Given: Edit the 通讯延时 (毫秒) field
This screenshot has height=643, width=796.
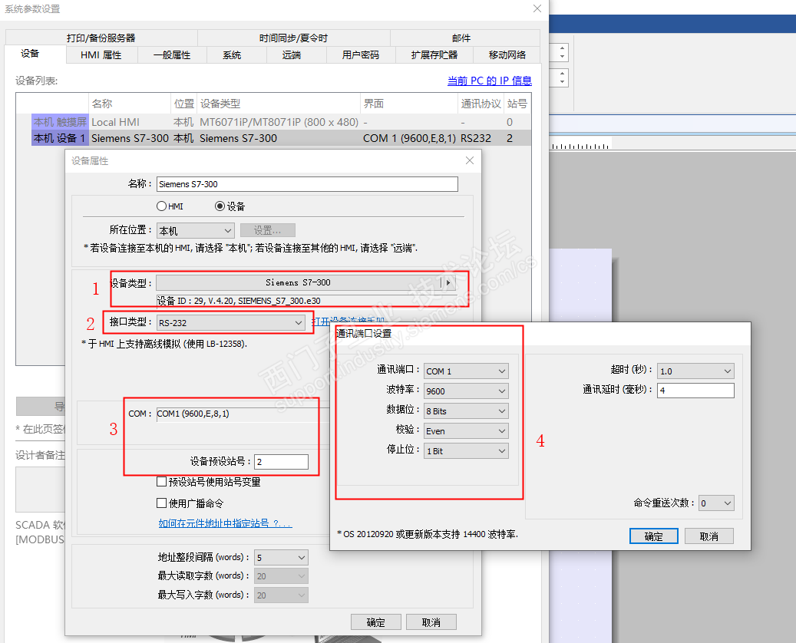Looking at the screenshot, I should (x=695, y=391).
